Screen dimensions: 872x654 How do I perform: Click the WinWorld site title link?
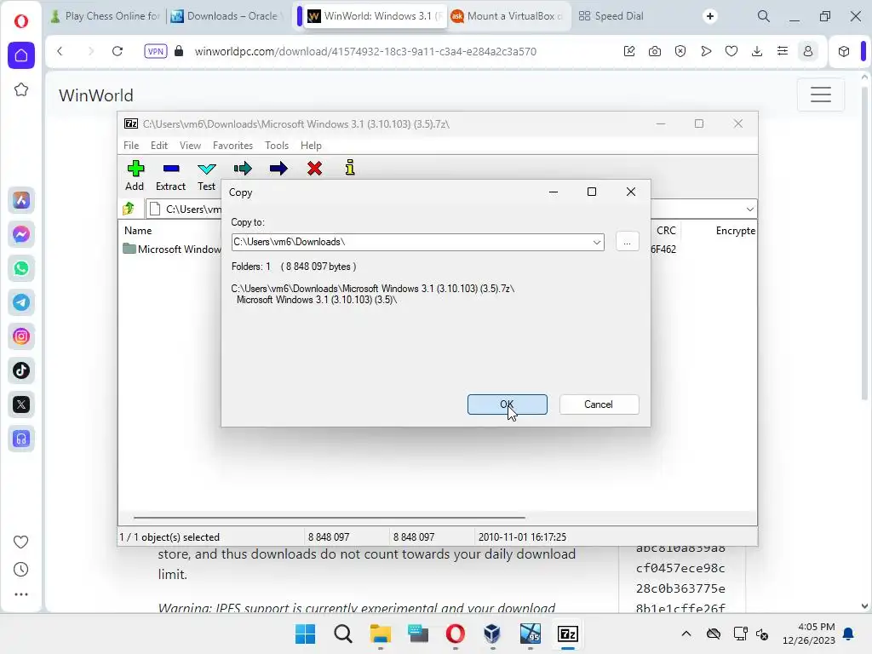click(96, 95)
